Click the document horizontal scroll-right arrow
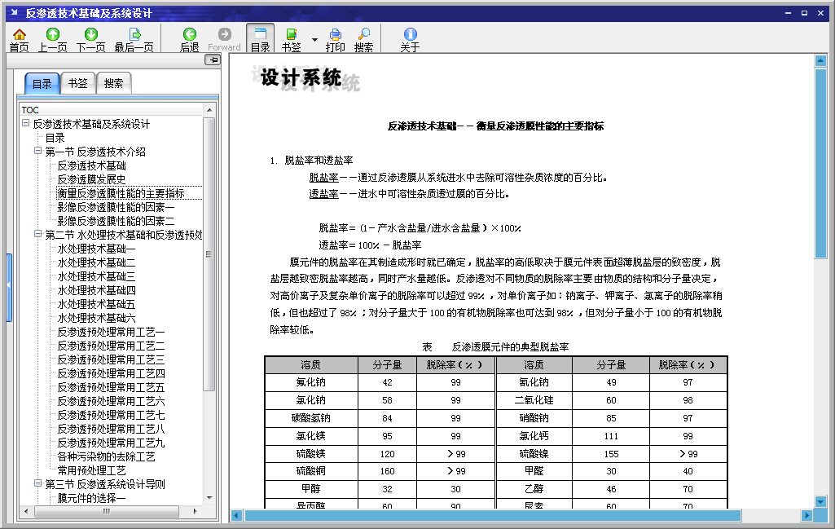The image size is (835, 529). tap(806, 515)
